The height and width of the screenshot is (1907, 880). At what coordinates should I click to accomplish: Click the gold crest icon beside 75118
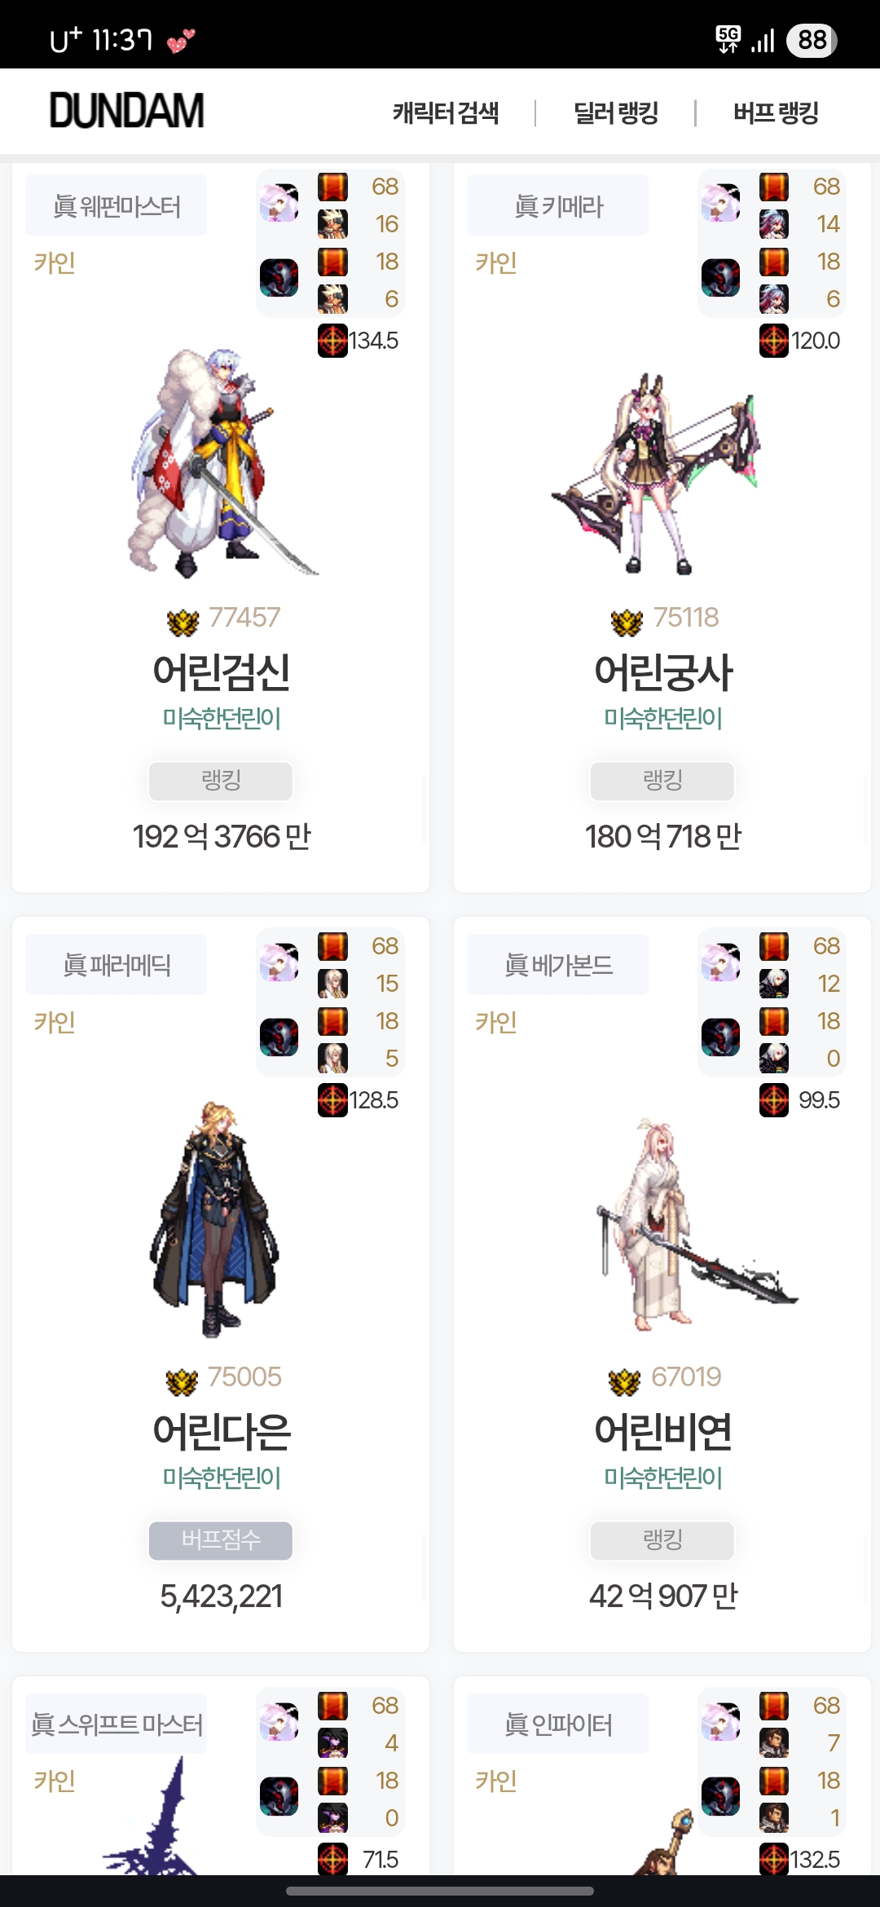click(627, 623)
